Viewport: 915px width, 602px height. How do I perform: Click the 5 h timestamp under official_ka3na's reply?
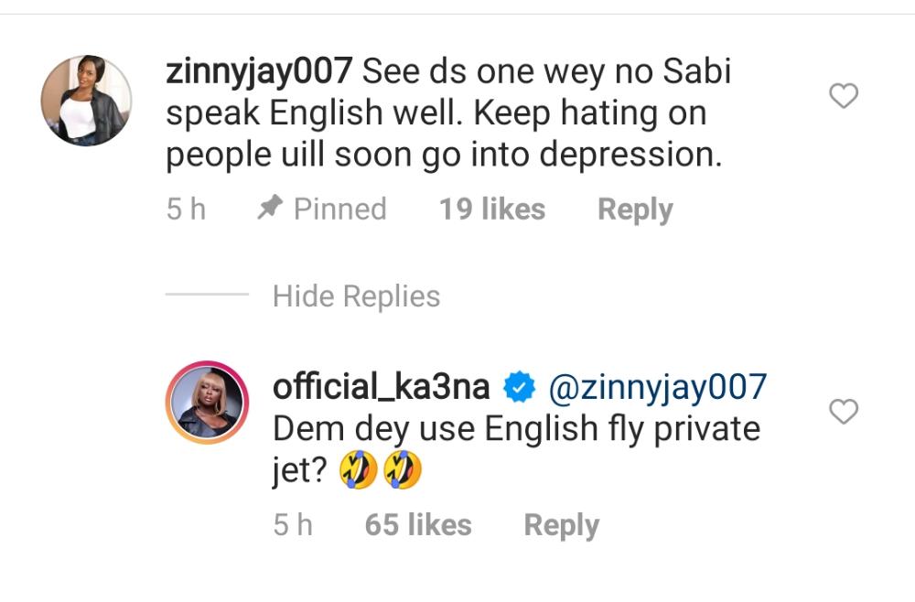(292, 525)
